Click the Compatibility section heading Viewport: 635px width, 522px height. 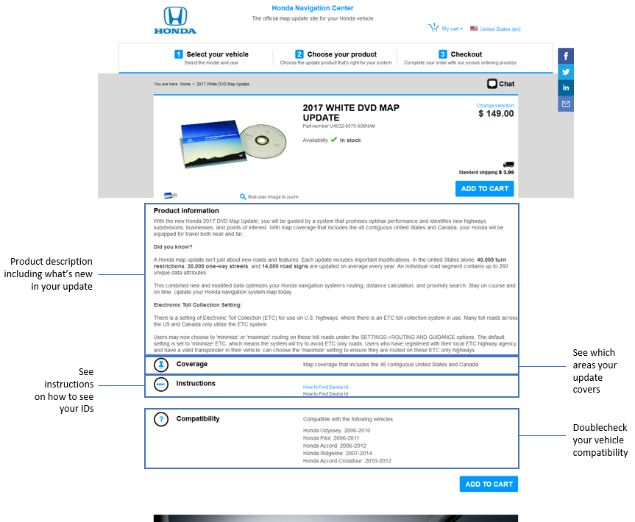point(198,419)
